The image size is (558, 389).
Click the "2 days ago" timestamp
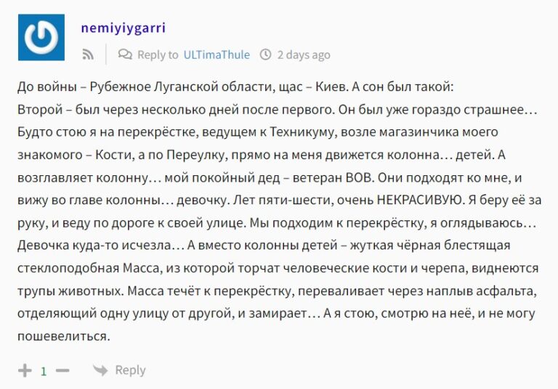coord(304,55)
